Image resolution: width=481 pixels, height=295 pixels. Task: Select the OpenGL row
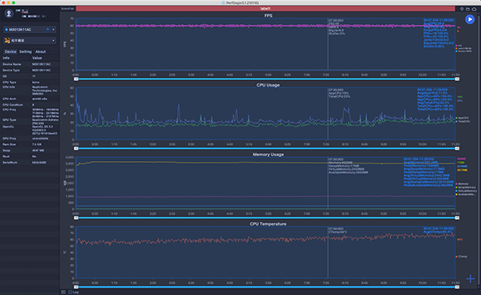tap(30, 130)
